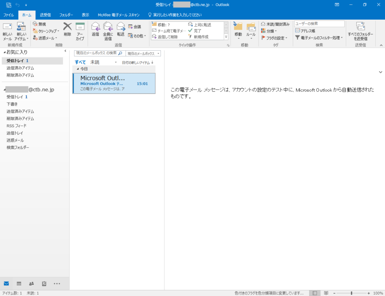385x296 pixels.
Task: Click the Undo arrow in title bar
Action: [x=17, y=5]
